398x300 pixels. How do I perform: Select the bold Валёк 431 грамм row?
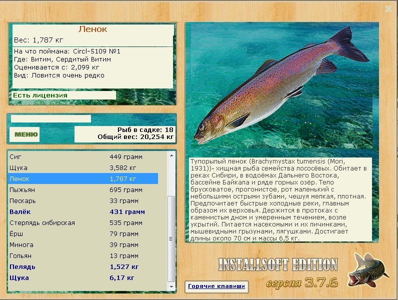(84, 211)
